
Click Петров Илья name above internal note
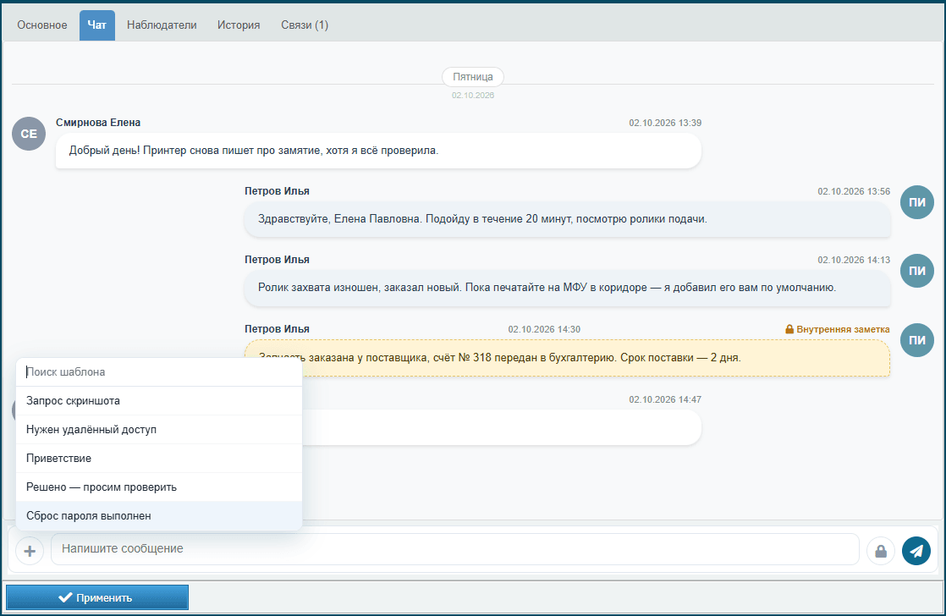pos(277,329)
